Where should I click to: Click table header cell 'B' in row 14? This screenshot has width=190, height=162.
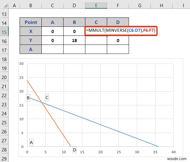(x=74, y=22)
